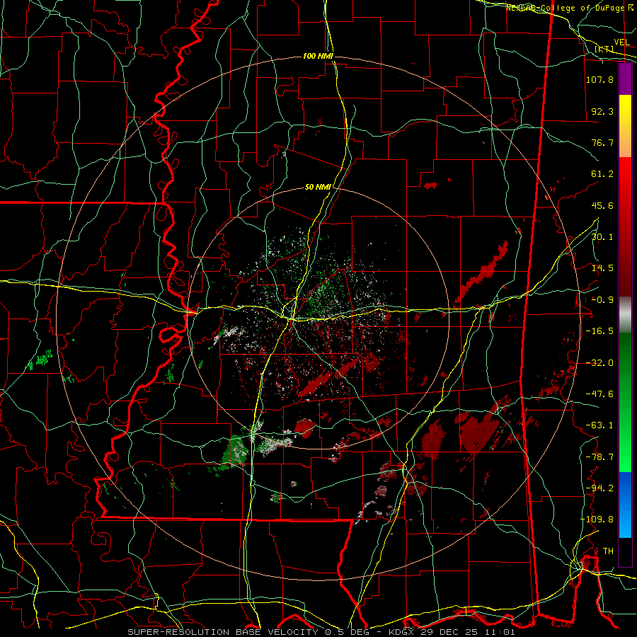Click the -32.0 velocity scale value

(x=599, y=363)
